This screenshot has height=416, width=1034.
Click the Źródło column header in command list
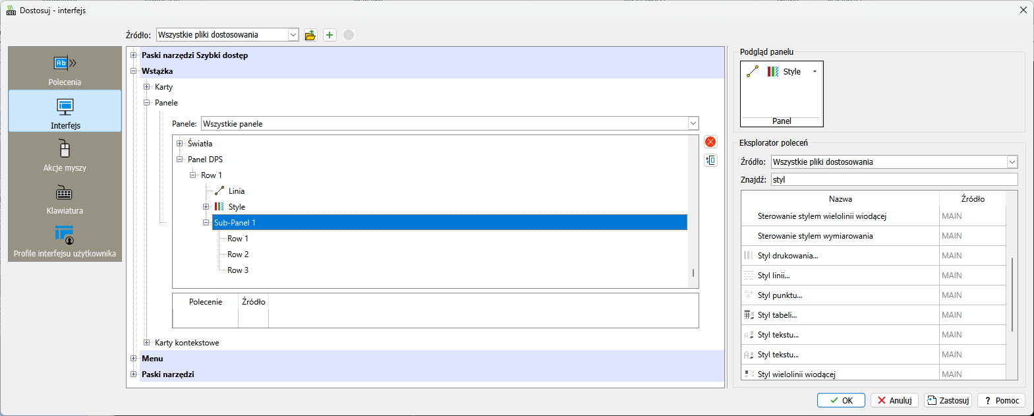pos(973,198)
